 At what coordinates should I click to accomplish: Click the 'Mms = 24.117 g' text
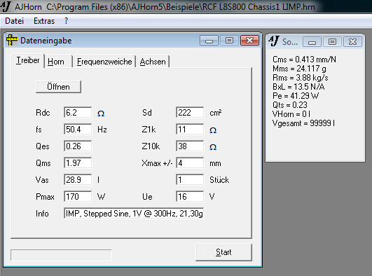[x=299, y=69]
